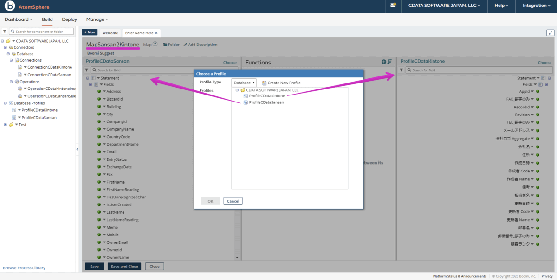Screen dimensions: 557x280
Task: Click the Close button at the bottom
Action: pos(155,267)
